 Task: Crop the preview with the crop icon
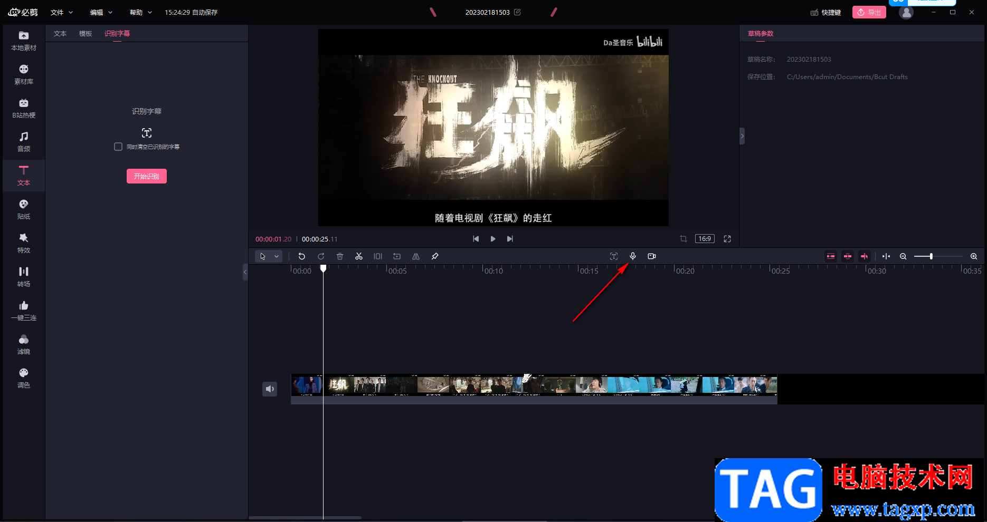684,239
